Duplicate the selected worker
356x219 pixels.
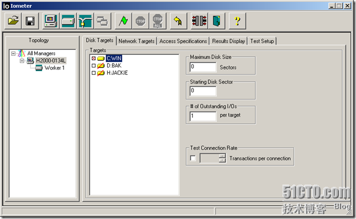pos(102,21)
